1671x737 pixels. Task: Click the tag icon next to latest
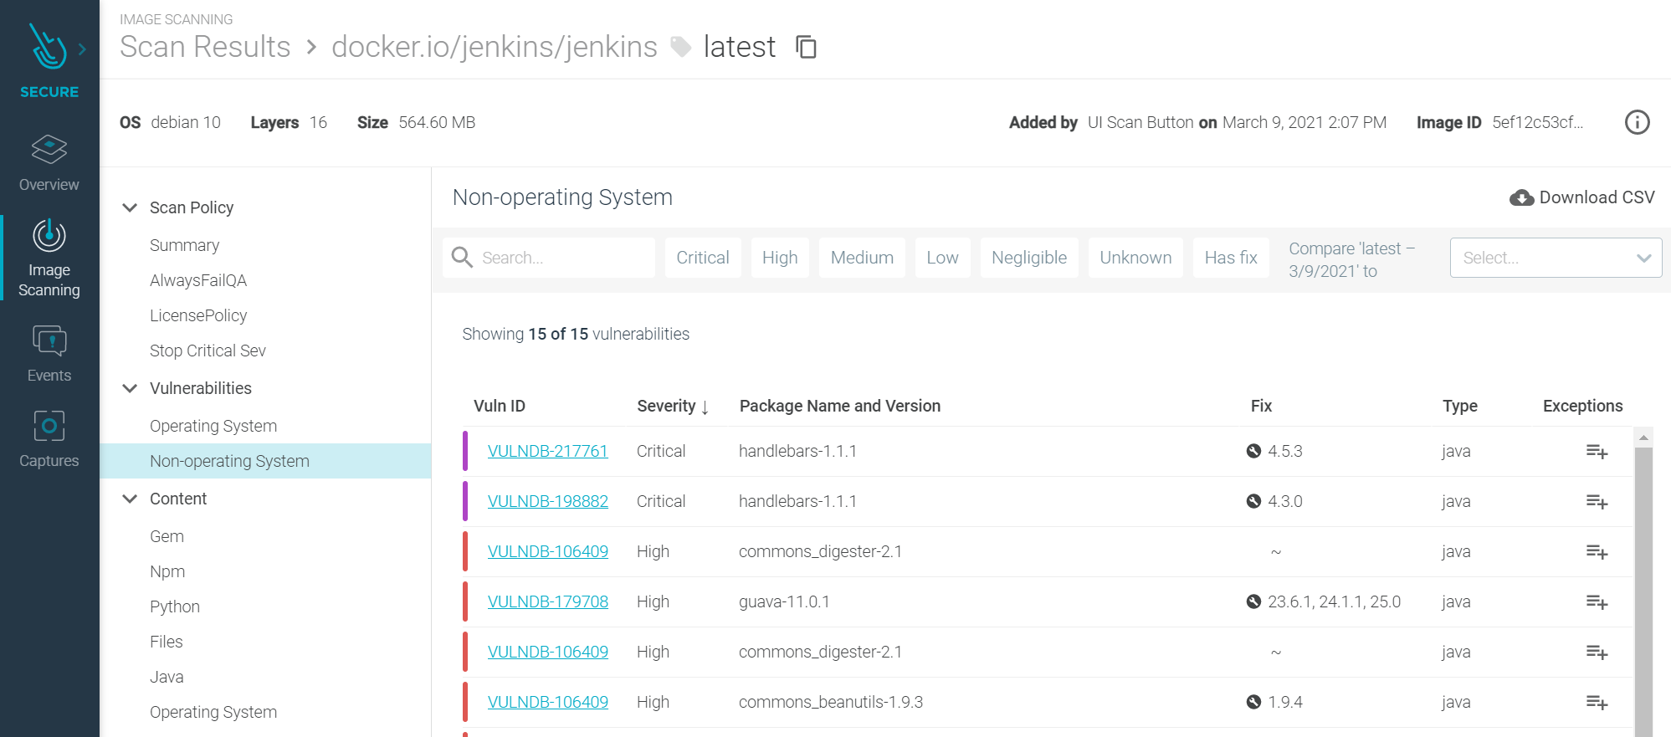pyautogui.click(x=681, y=48)
